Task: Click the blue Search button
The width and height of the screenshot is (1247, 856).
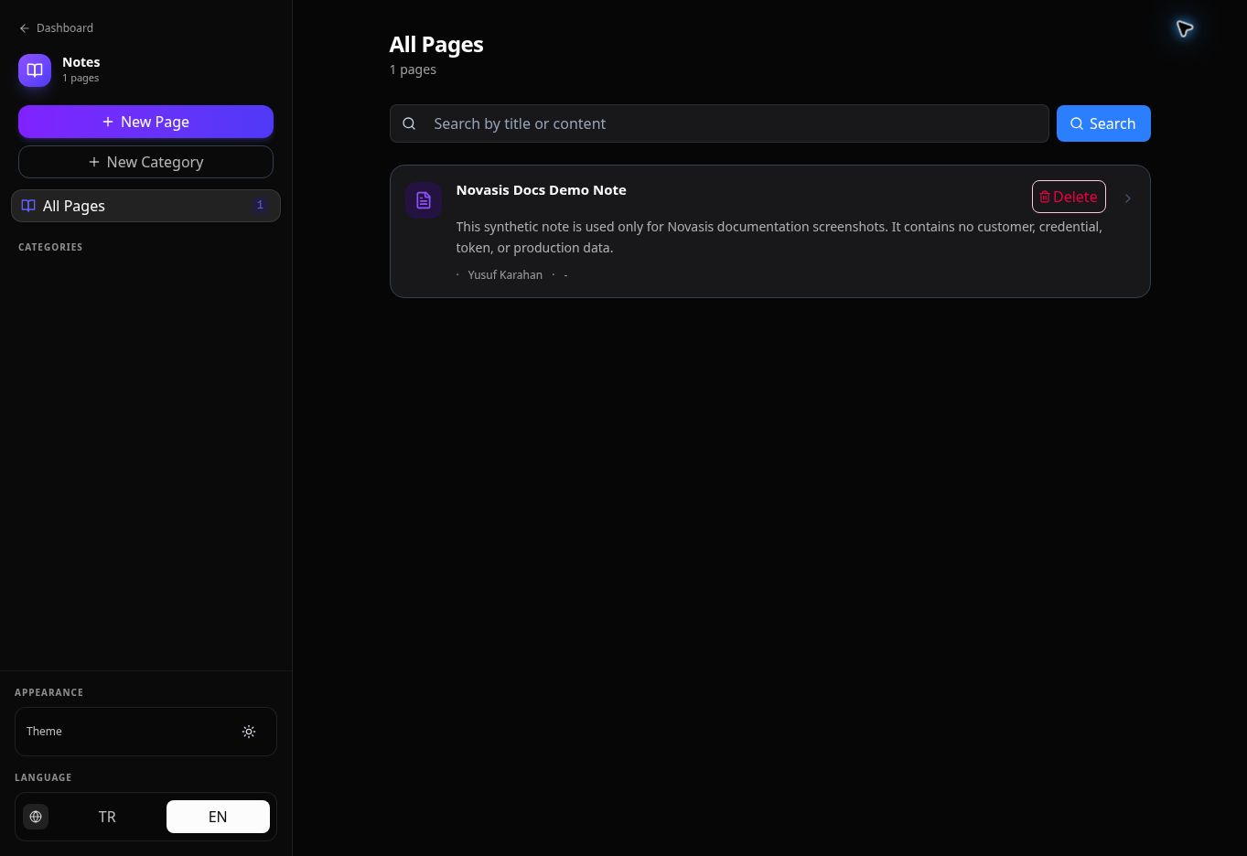Action: point(1103,123)
